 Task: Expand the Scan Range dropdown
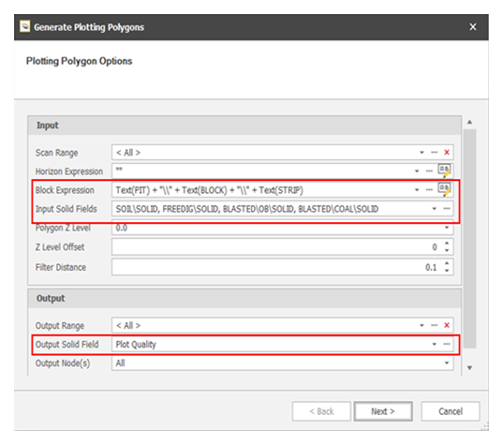pos(422,153)
